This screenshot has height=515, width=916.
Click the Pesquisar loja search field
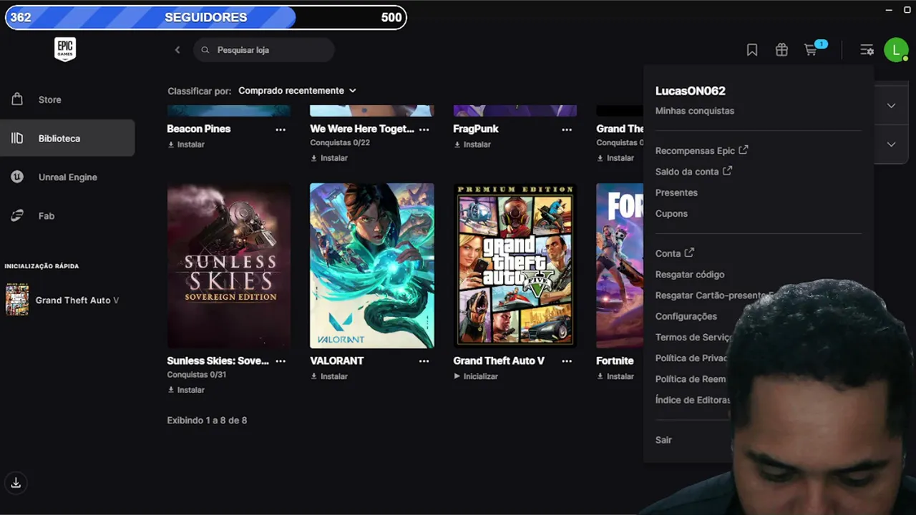[264, 50]
